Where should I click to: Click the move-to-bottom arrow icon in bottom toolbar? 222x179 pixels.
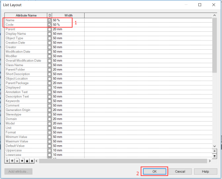32,161
